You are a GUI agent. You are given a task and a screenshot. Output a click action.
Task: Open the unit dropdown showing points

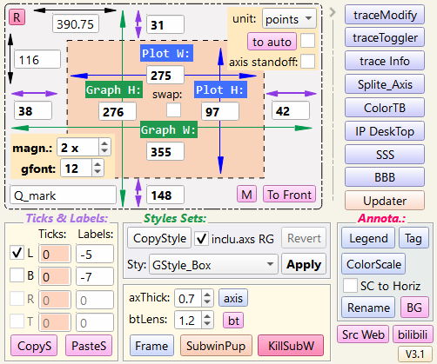pyautogui.click(x=289, y=19)
